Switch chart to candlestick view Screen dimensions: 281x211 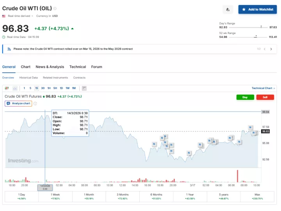click(7, 88)
